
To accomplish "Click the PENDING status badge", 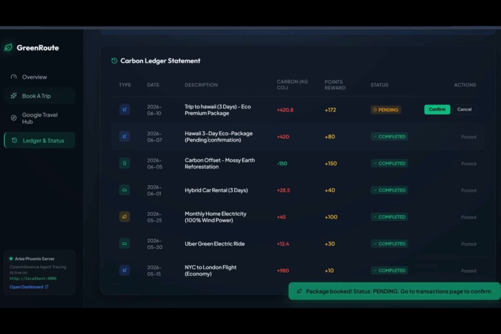I will [385, 109].
